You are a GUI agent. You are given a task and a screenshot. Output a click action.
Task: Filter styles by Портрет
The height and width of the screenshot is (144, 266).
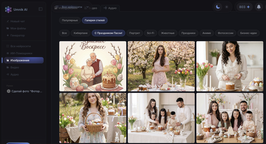click(135, 33)
